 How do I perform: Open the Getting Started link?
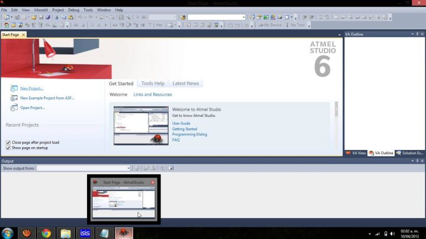[x=185, y=129]
